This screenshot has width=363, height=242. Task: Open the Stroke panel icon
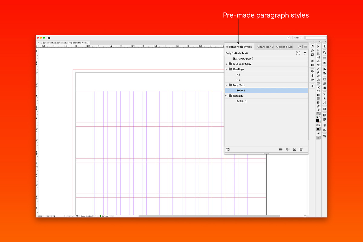pos(325,58)
